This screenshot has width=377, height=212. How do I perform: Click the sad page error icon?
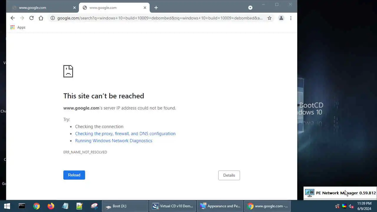pyautogui.click(x=68, y=71)
